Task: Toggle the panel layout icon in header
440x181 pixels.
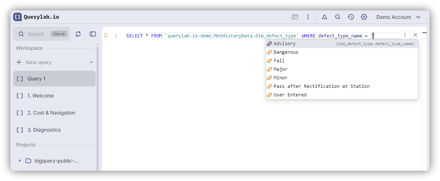Action: click(295, 17)
